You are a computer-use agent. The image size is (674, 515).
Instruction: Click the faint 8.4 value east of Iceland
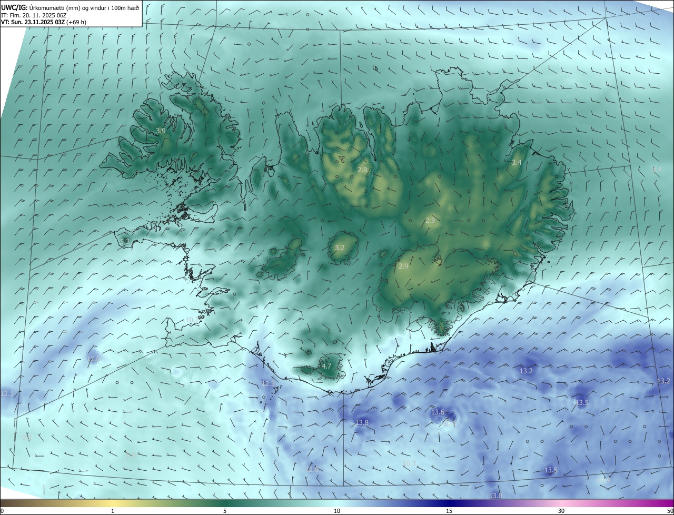[x=657, y=169]
